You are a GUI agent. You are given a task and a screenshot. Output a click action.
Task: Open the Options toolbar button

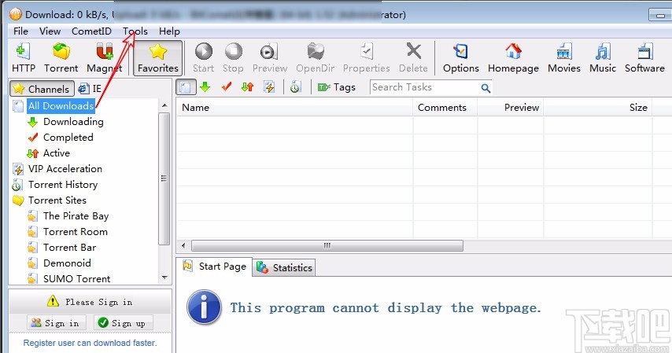click(x=460, y=57)
